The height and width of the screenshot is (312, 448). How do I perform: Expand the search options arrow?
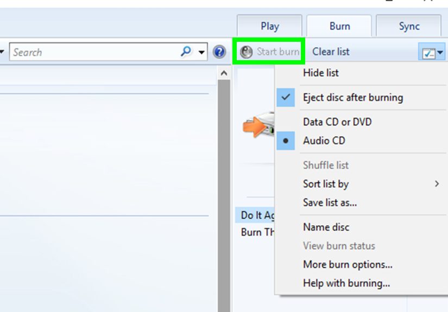201,52
